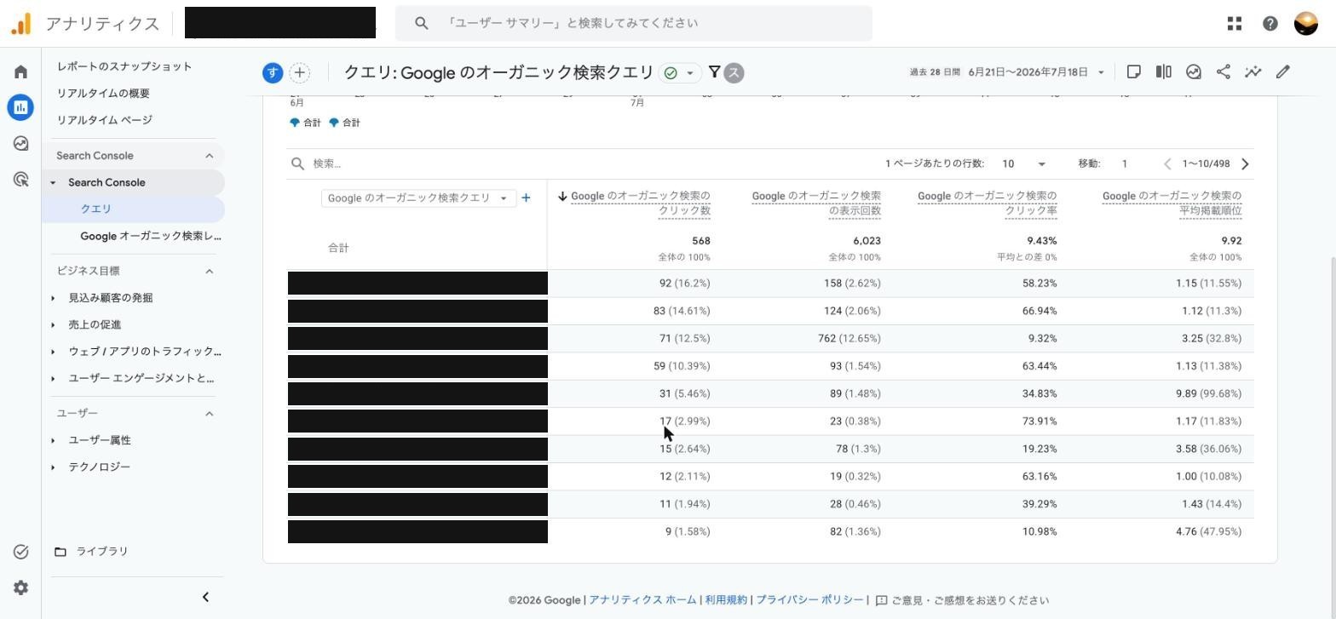Open レポートのスナップショット

pos(124,66)
